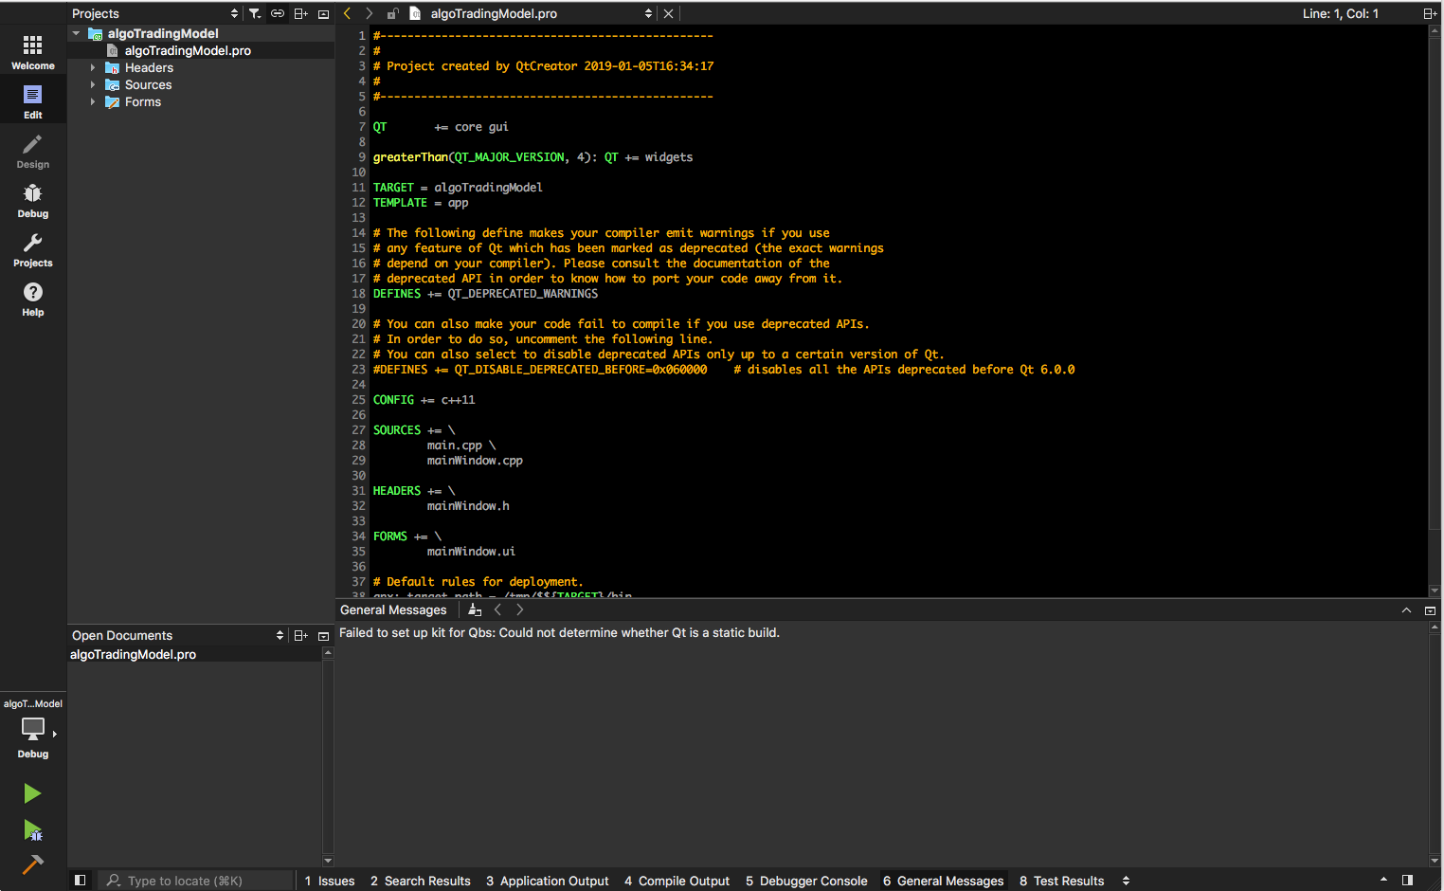
Task: Close the Open Documents panel
Action: (323, 636)
